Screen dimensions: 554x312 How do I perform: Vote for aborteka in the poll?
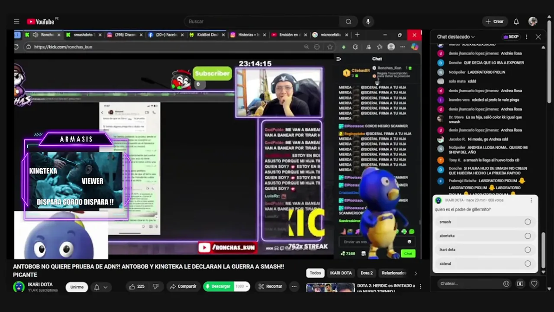(x=485, y=236)
